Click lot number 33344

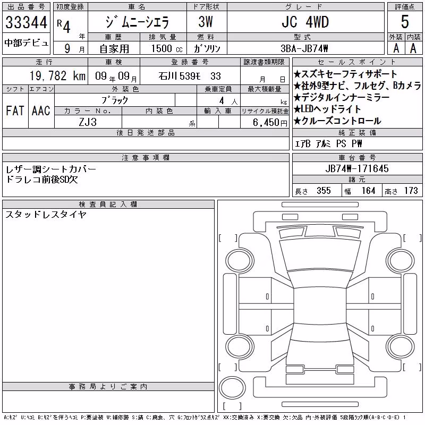[26, 22]
